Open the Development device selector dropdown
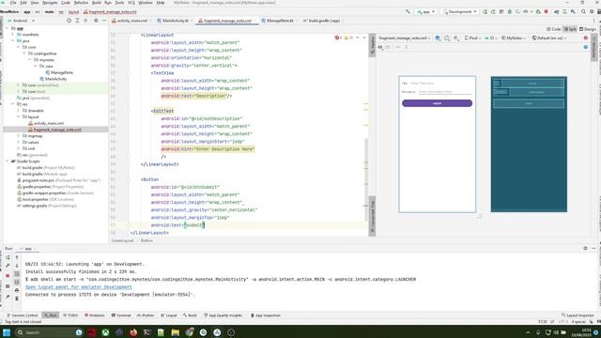Image resolution: width=601 pixels, height=338 pixels. tap(459, 12)
